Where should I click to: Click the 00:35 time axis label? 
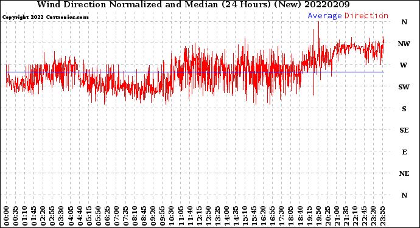click(16, 216)
